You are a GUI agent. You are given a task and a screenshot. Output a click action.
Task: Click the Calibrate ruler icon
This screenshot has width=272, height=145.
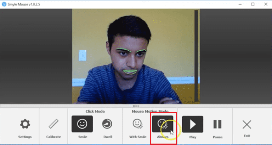53,124
